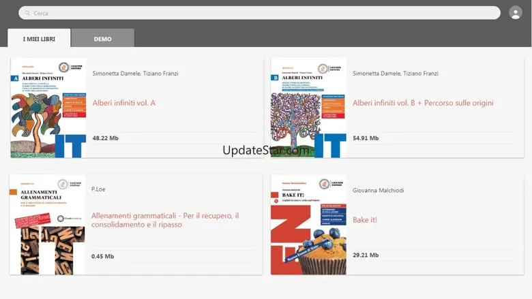Open Alberi infiniti vol. B cover thumbnail
This screenshot has height=299, width=532.
click(308, 108)
